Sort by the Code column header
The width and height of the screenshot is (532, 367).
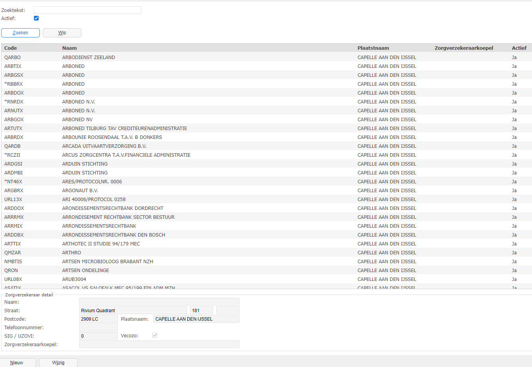(x=10, y=48)
